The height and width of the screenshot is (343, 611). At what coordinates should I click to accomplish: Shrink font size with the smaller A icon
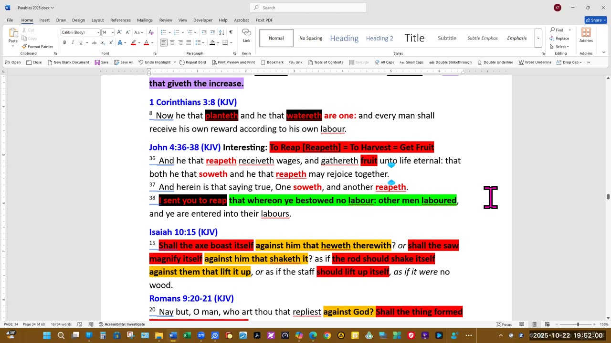coord(127,32)
